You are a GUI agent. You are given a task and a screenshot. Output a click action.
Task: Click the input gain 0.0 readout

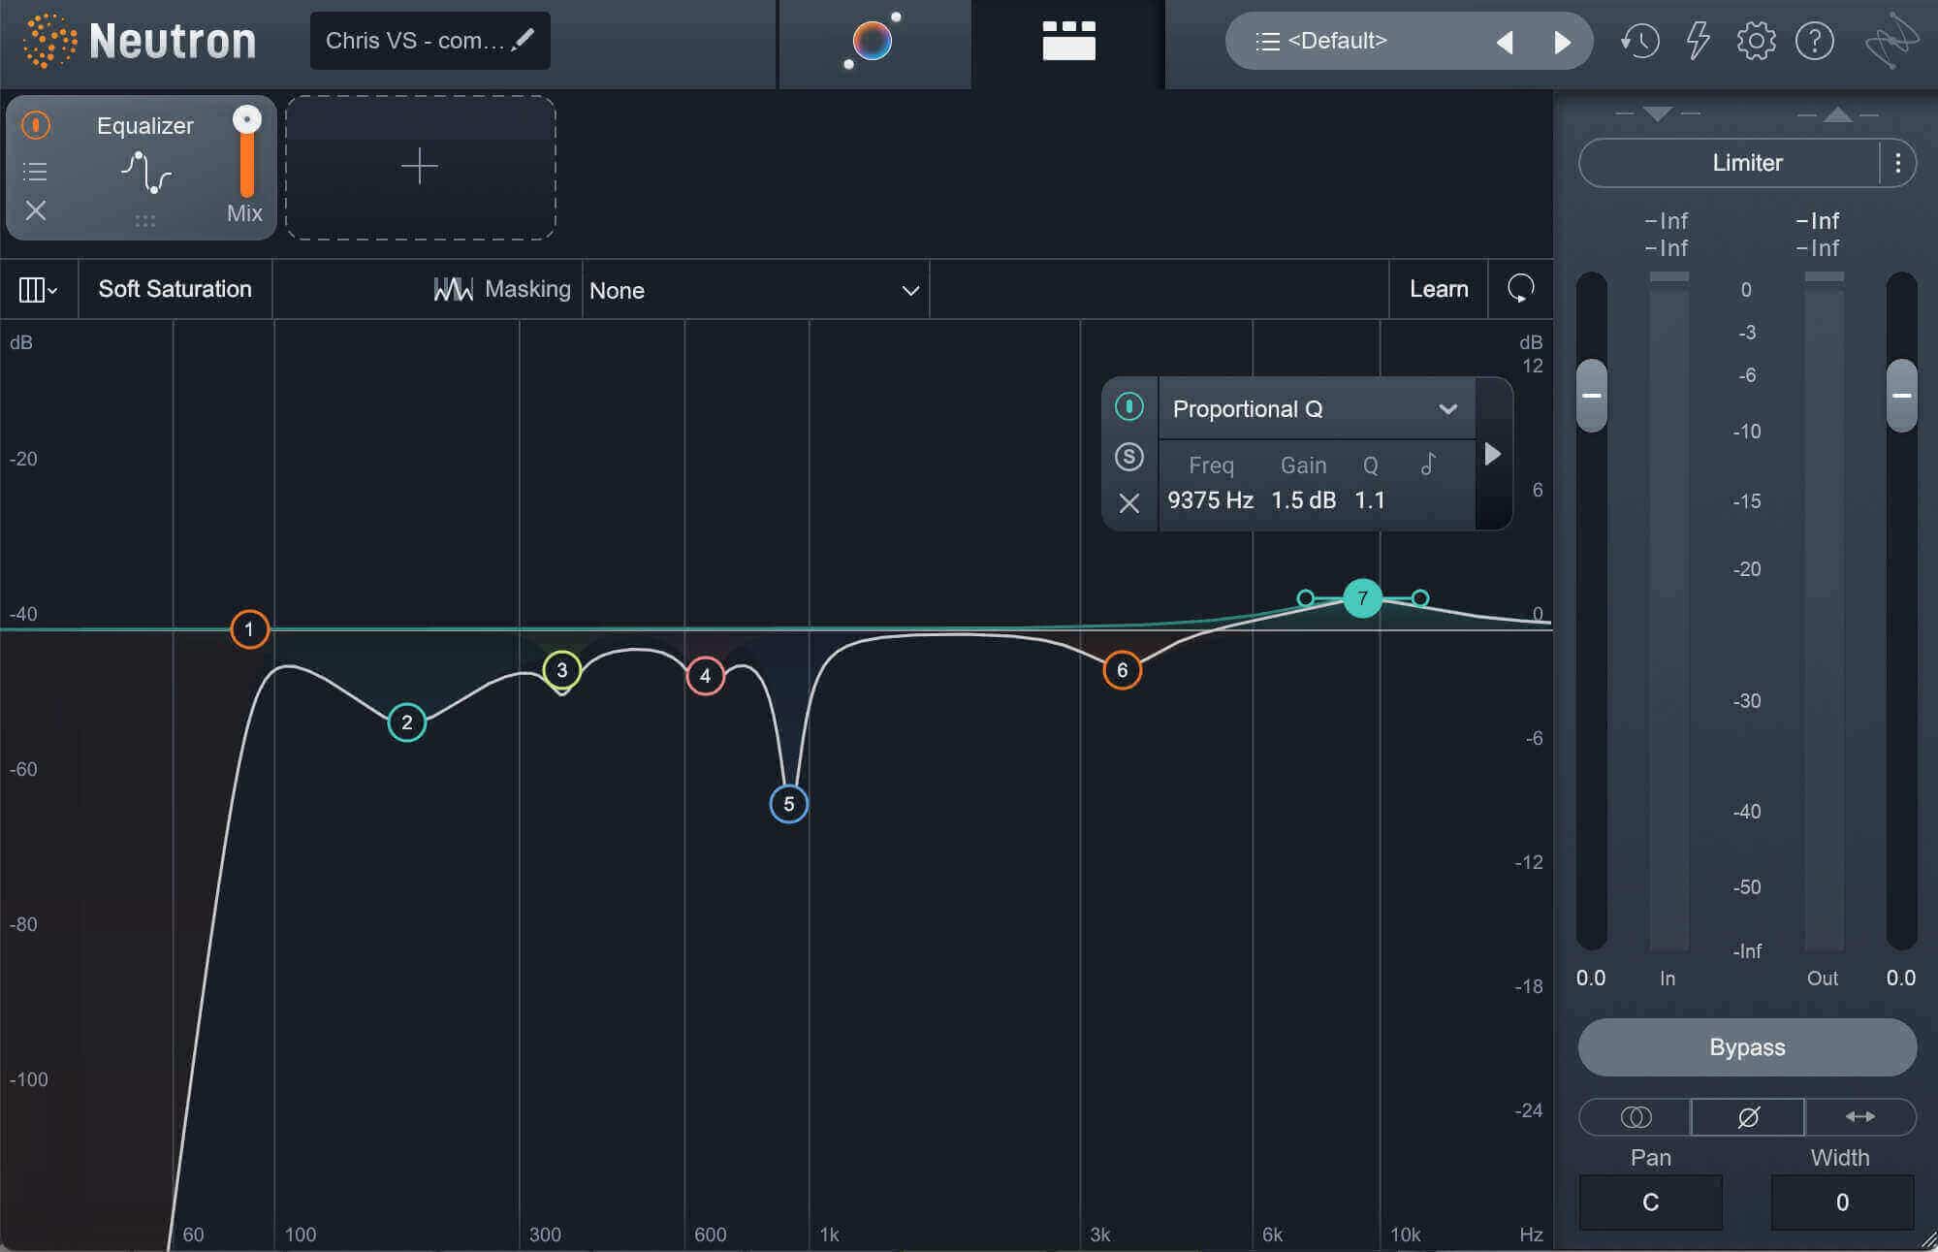pos(1591,978)
